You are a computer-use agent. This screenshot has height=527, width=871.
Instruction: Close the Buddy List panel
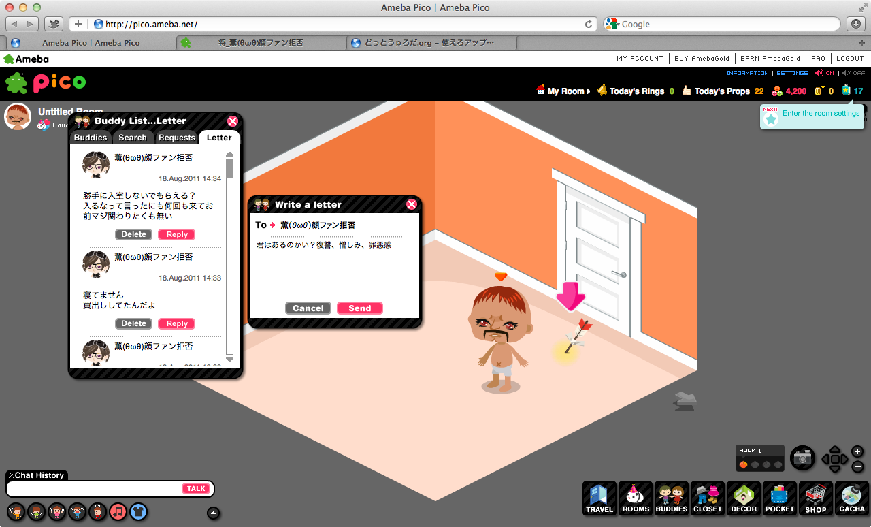click(x=233, y=121)
